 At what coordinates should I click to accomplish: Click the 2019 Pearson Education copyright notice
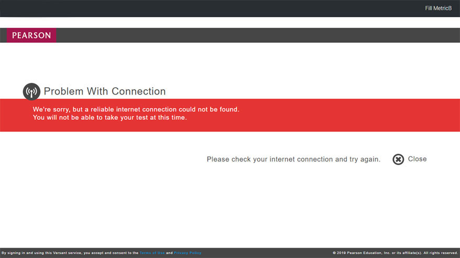coord(377,253)
